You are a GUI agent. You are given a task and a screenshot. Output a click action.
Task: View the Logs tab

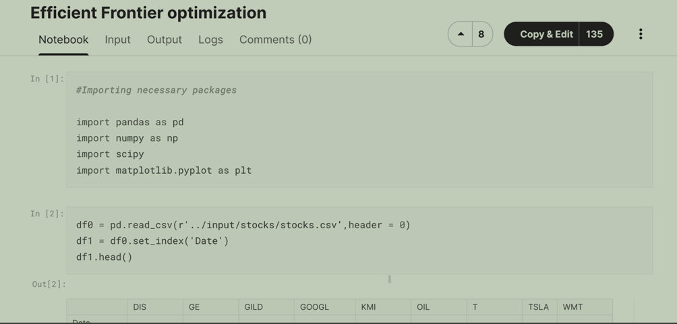click(210, 40)
